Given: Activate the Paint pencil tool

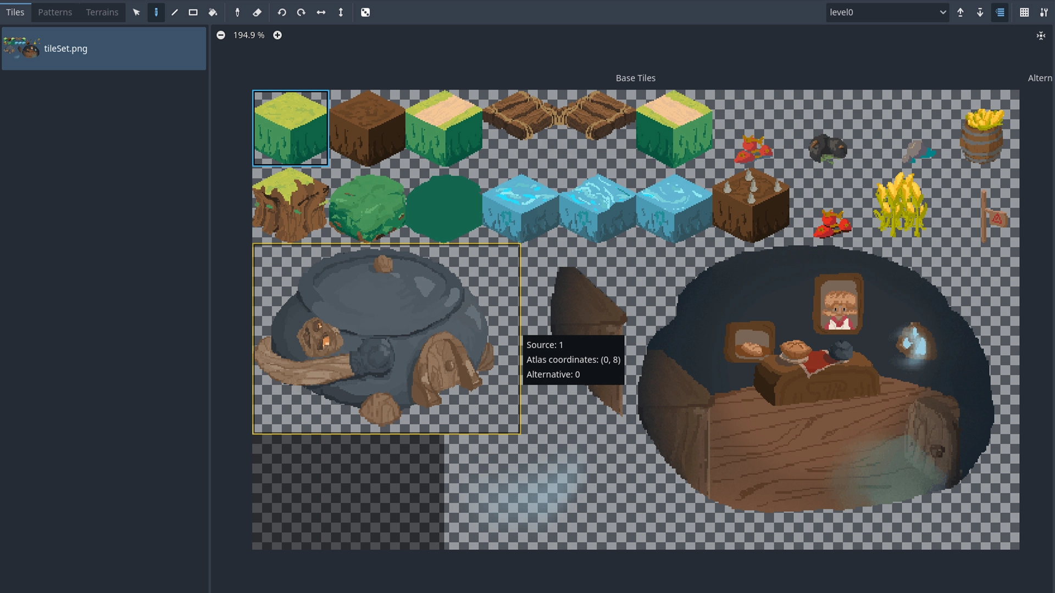Looking at the screenshot, I should [156, 12].
